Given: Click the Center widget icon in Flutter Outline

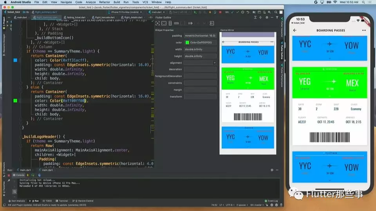Looking at the screenshot, I should tap(157, 23).
